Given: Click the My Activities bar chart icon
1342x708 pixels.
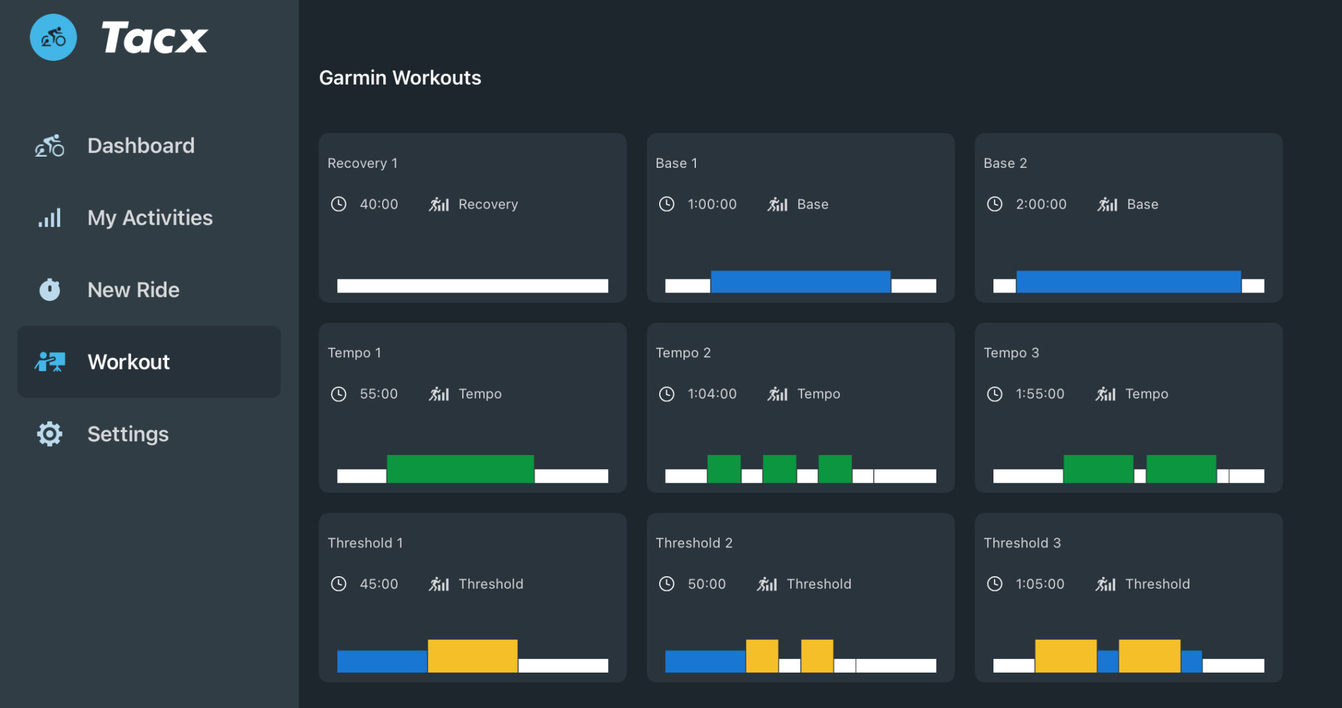Looking at the screenshot, I should [50, 218].
